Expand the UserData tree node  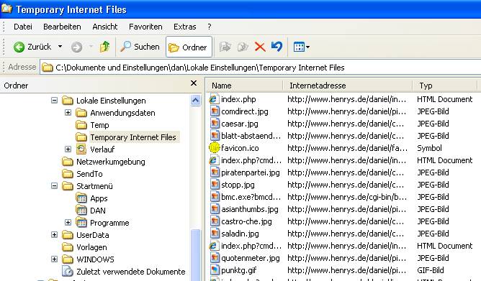point(54,235)
